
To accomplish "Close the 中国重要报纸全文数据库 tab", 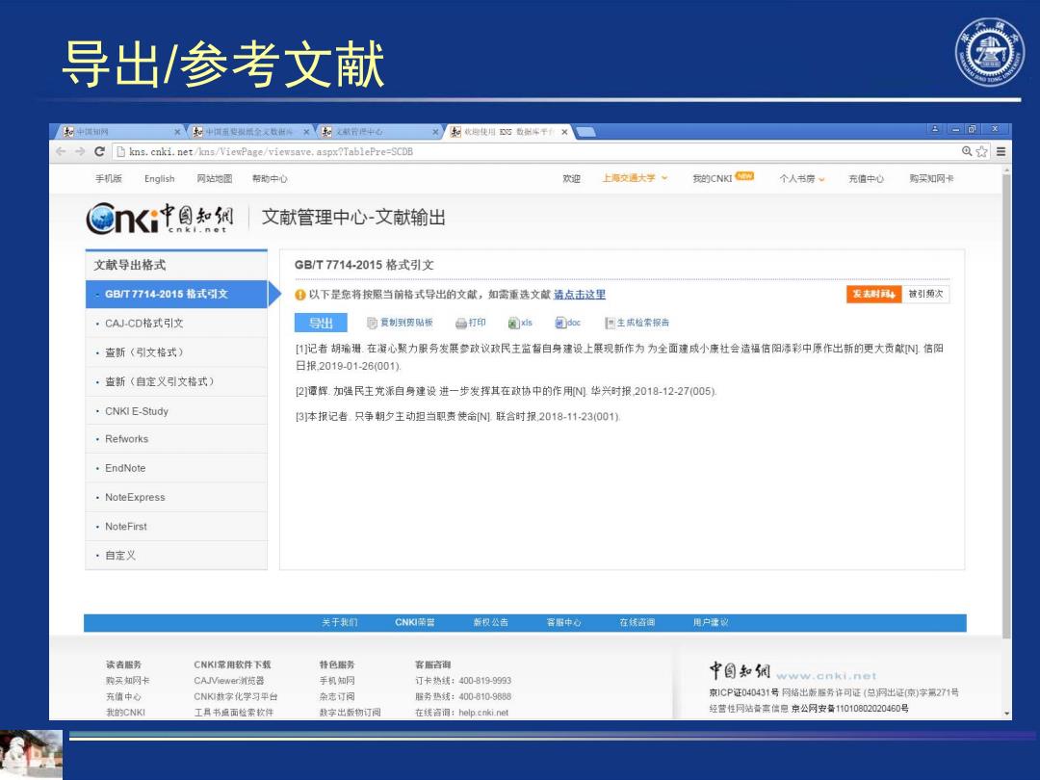I will 306,132.
